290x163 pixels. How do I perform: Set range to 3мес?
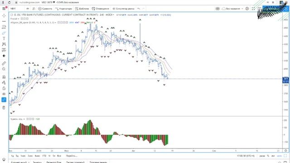[30, 156]
